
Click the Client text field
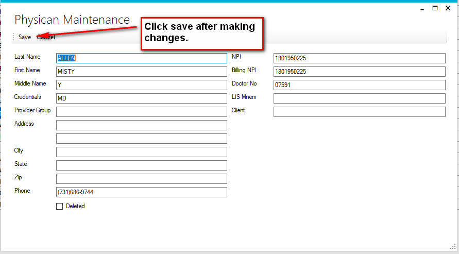click(359, 112)
